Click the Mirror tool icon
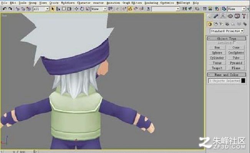Screen dimensions: 250x153 [184, 9]
